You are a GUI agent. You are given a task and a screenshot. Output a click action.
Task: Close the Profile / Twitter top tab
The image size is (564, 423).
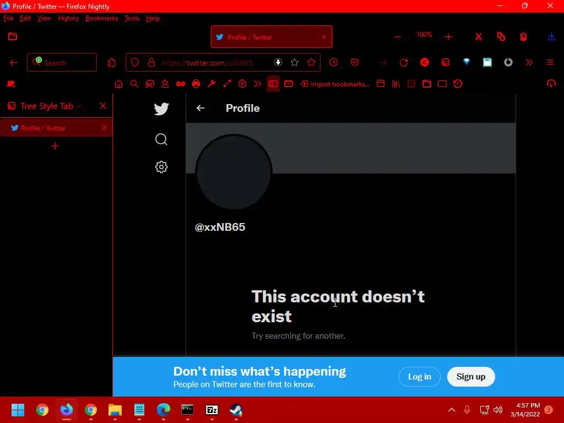coord(324,37)
